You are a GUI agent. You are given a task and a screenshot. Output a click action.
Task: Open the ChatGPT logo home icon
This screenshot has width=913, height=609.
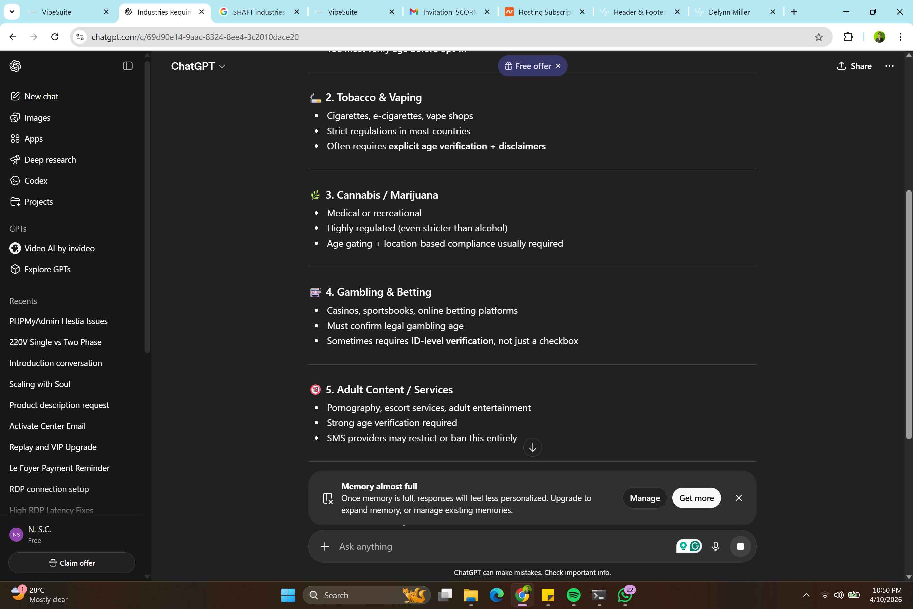15,66
